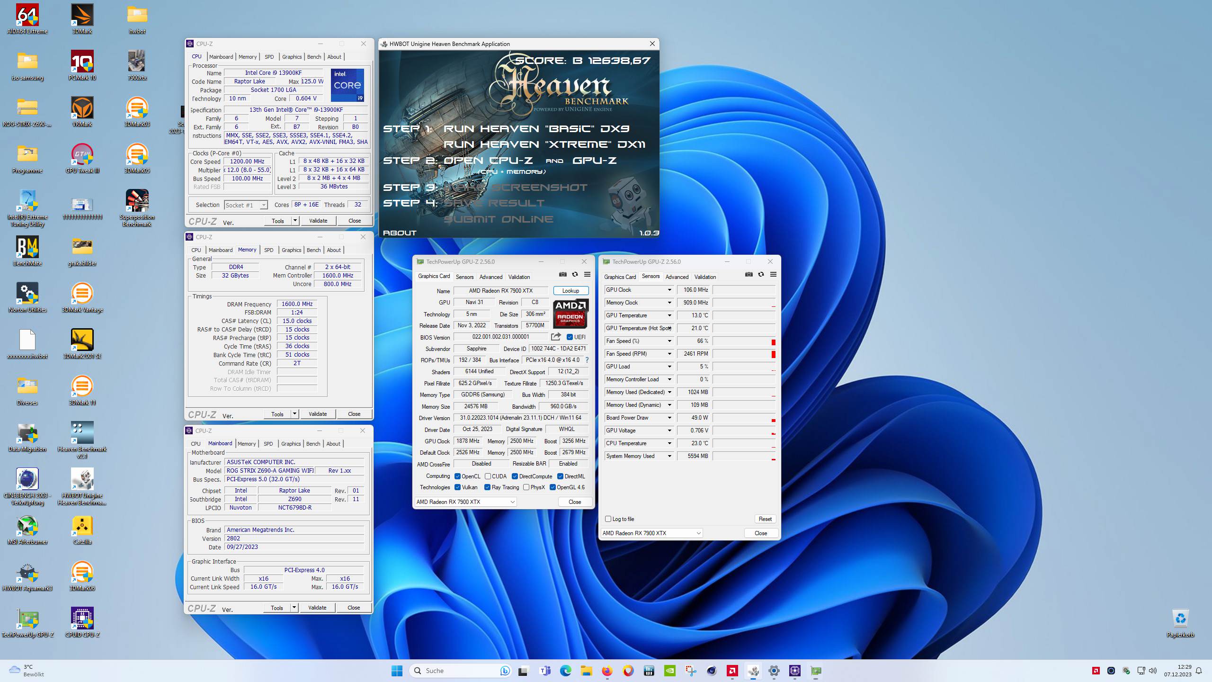Open GPU Tweak III shortcut
Image resolution: width=1212 pixels, height=682 pixels.
tap(82, 158)
